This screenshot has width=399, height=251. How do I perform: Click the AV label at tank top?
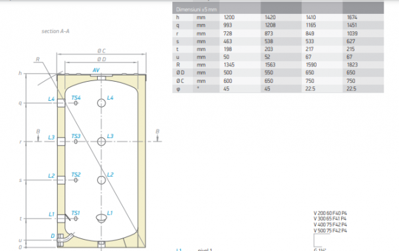96,70
